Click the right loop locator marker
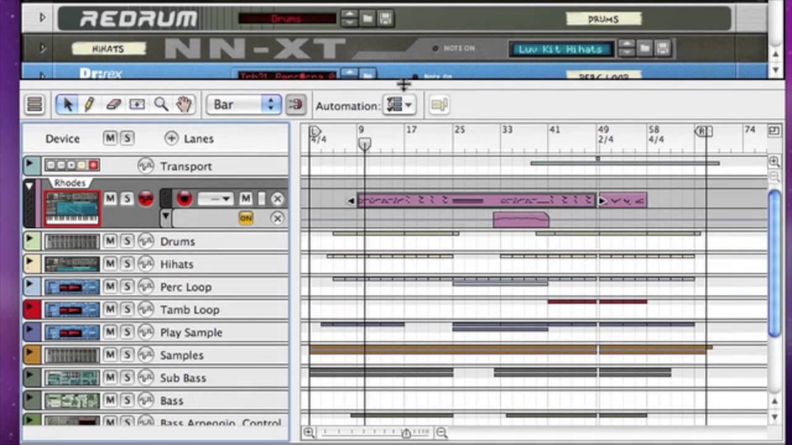The width and height of the screenshot is (792, 445). (704, 131)
